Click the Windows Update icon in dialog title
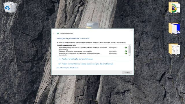Screen dimensions: 185x104 [x=58, y=33]
